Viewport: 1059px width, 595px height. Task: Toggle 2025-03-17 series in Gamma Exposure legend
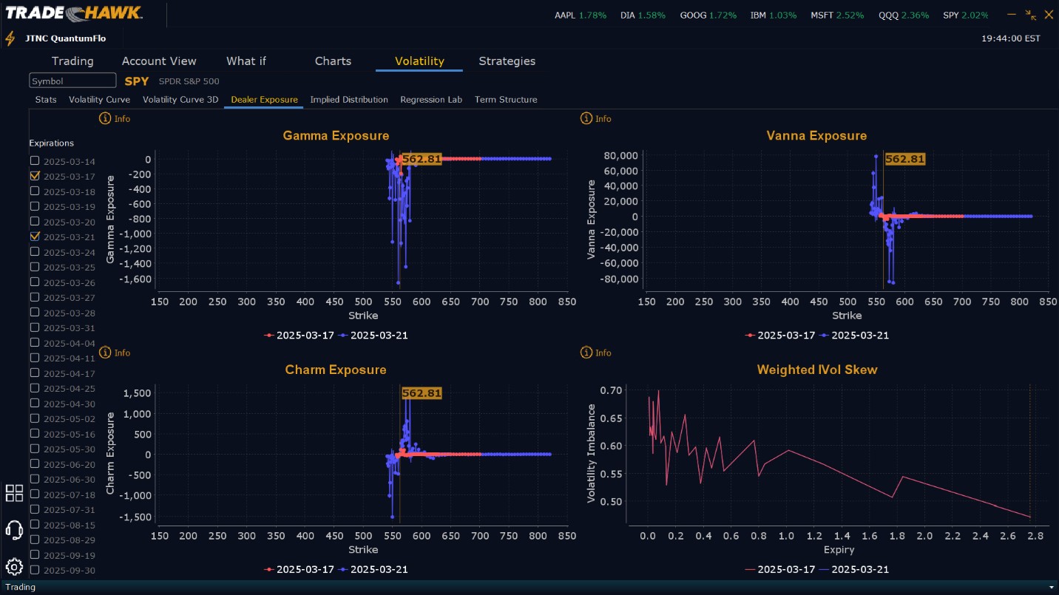pos(299,336)
